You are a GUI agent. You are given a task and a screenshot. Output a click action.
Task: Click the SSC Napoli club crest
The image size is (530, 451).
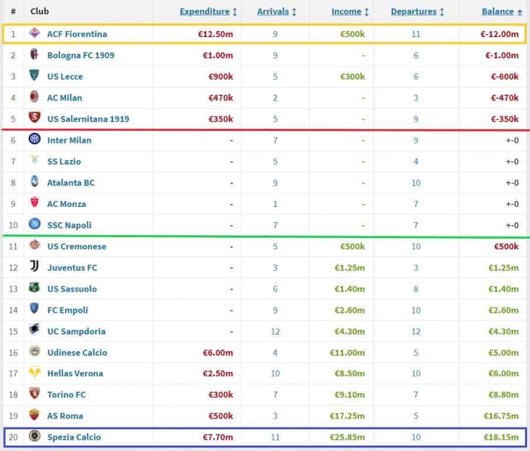tap(35, 225)
